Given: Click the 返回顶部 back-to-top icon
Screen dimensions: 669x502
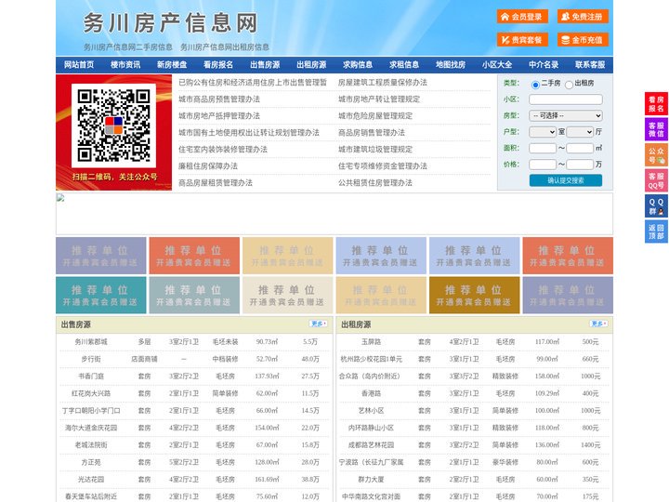Looking at the screenshot, I should (x=656, y=231).
